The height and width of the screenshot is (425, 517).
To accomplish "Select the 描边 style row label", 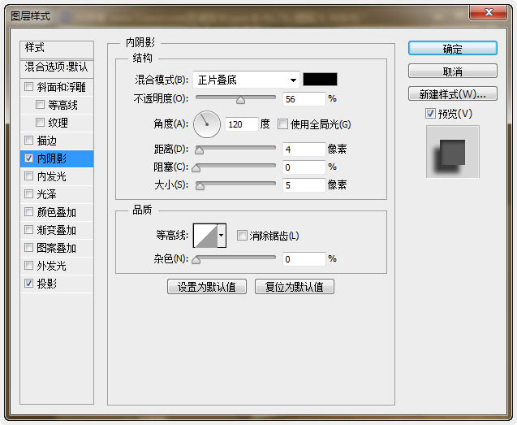I will pos(47,141).
